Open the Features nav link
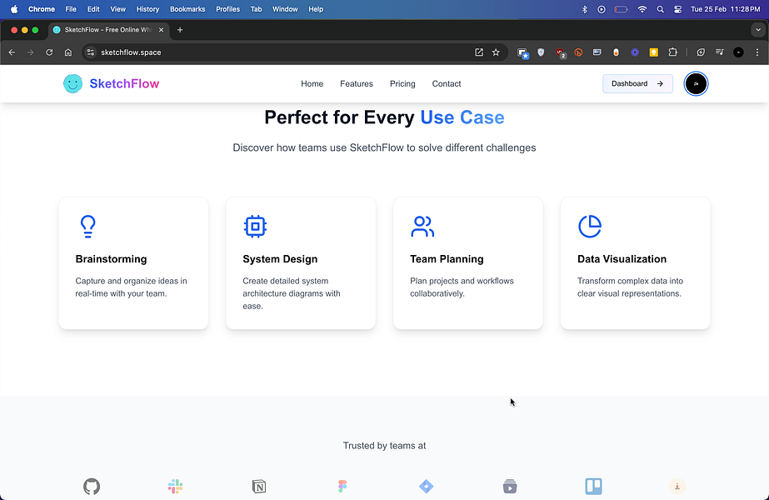This screenshot has height=500, width=769. pos(357,84)
